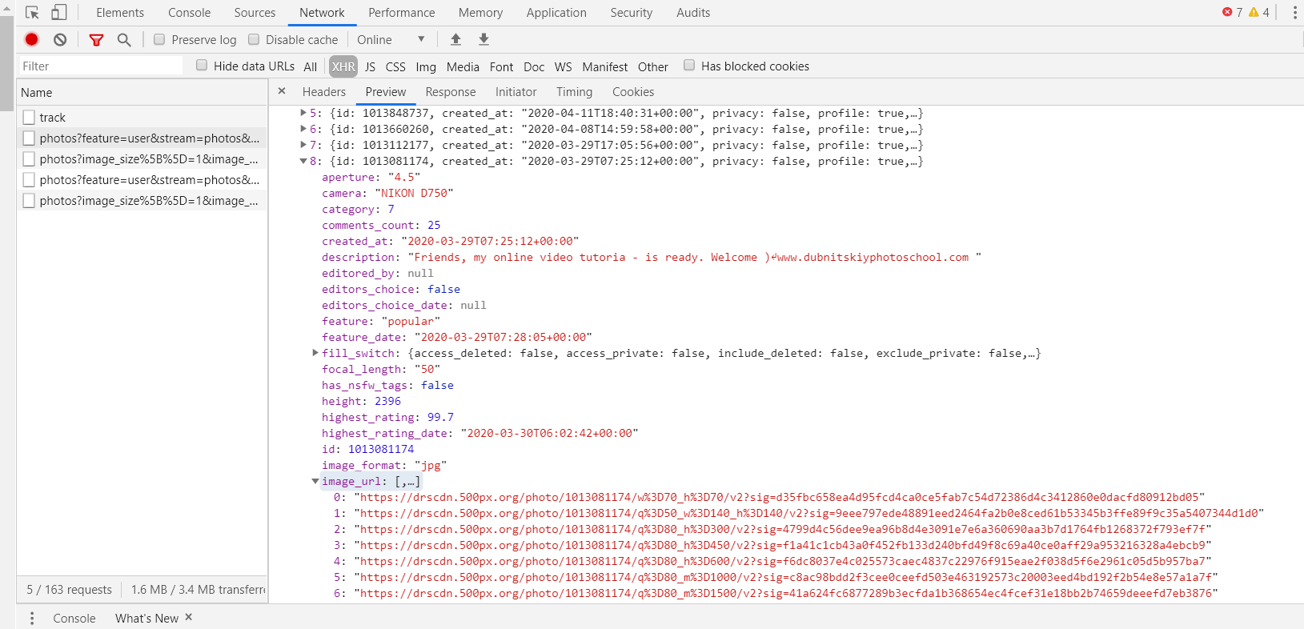Select the JS filter type
The width and height of the screenshot is (1304, 629).
pyautogui.click(x=370, y=66)
